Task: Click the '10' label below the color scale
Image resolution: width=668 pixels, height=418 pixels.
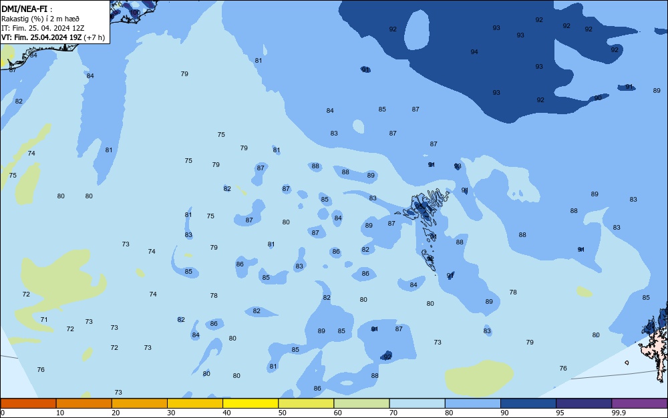Action: pyautogui.click(x=60, y=413)
